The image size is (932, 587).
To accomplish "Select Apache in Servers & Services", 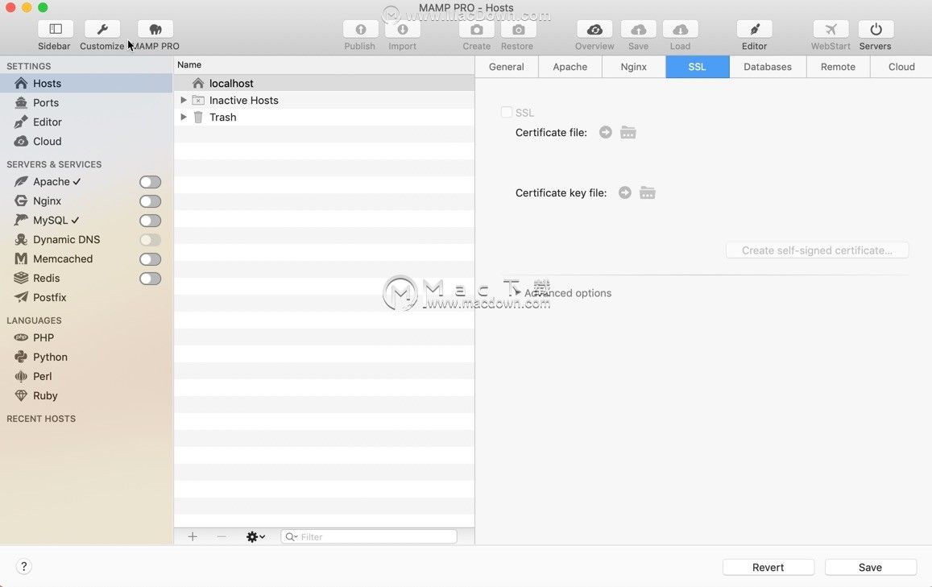I will (51, 182).
